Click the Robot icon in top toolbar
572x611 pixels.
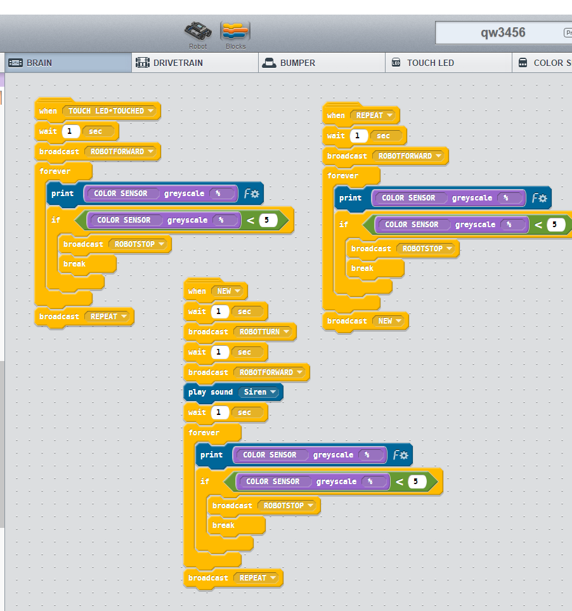[x=198, y=30]
